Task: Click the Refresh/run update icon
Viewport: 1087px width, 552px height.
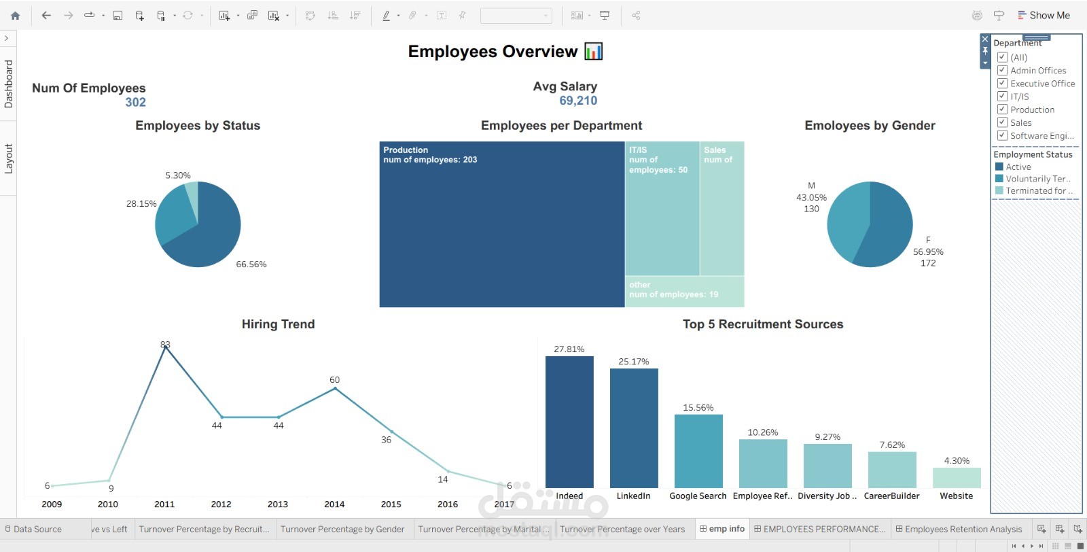Action: (x=188, y=15)
